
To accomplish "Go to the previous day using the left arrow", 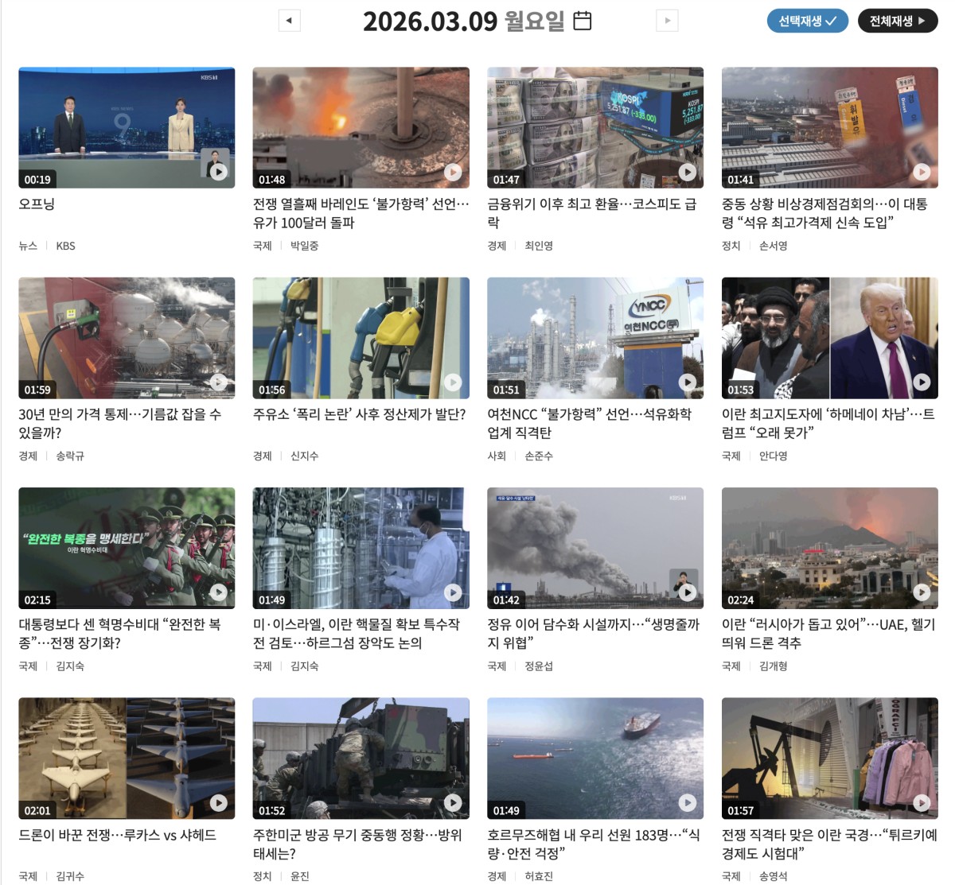I will 288,20.
